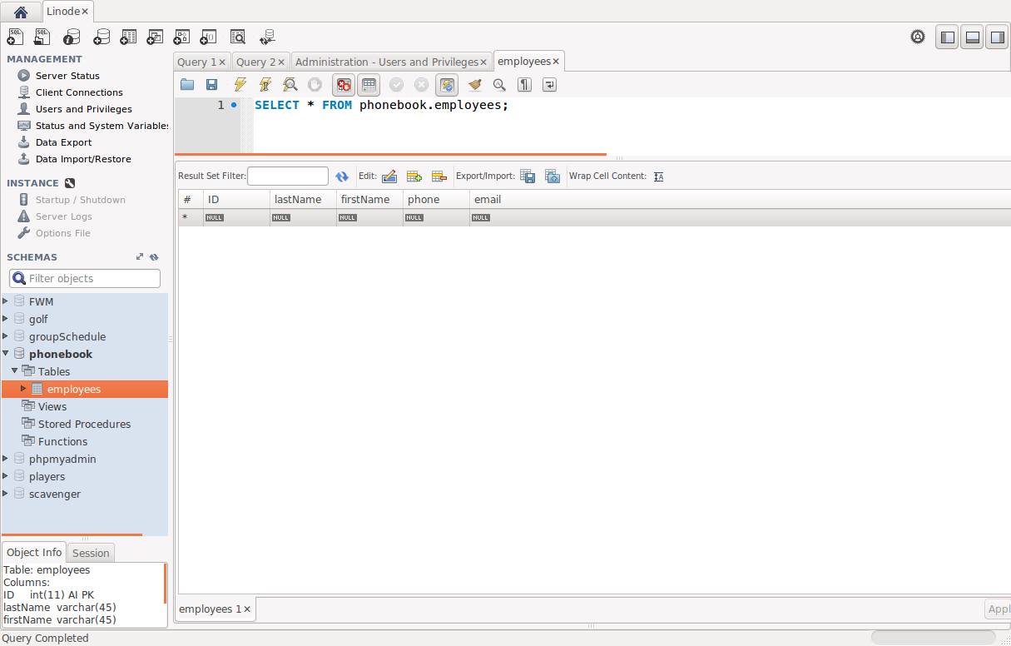Click the Insert new row icon
Image resolution: width=1011 pixels, height=646 pixels.
414,176
